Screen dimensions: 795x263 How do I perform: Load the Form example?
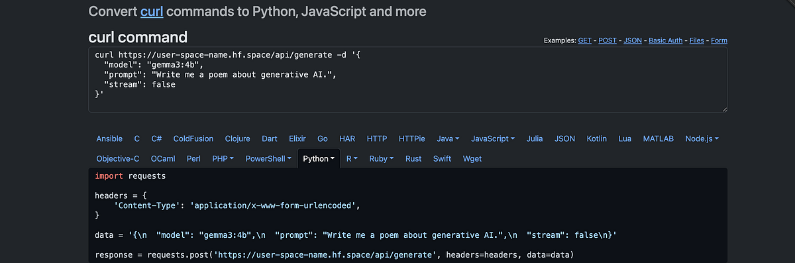(x=719, y=40)
